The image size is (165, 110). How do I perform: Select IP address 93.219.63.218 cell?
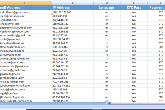[73, 28]
